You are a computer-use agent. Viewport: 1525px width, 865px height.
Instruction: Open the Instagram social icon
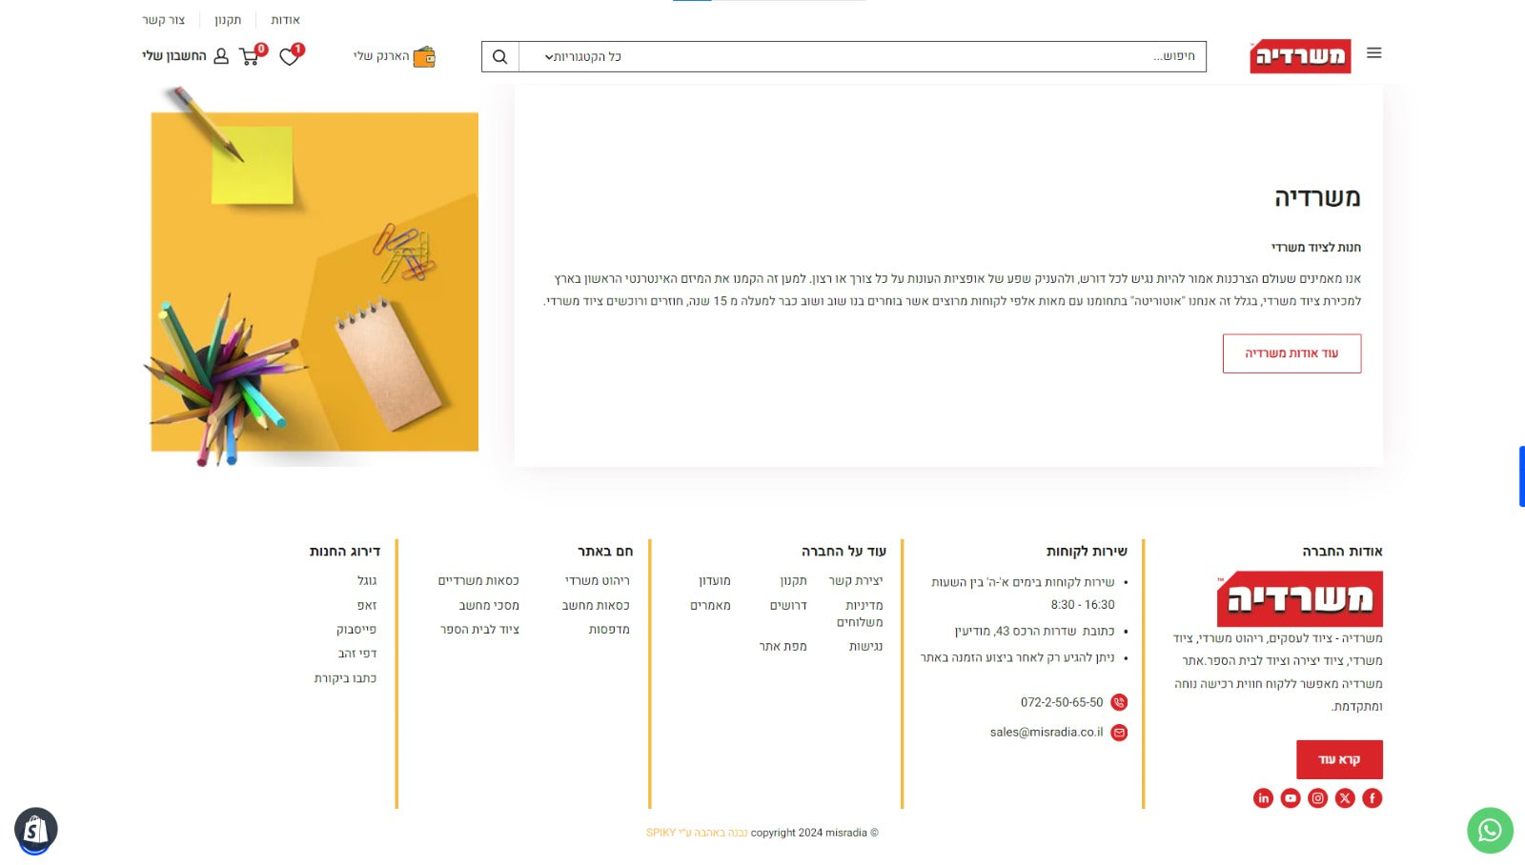pos(1317,798)
